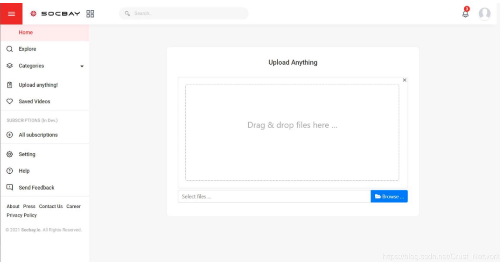
Task: Open the notifications bell icon
Action: pyautogui.click(x=465, y=14)
